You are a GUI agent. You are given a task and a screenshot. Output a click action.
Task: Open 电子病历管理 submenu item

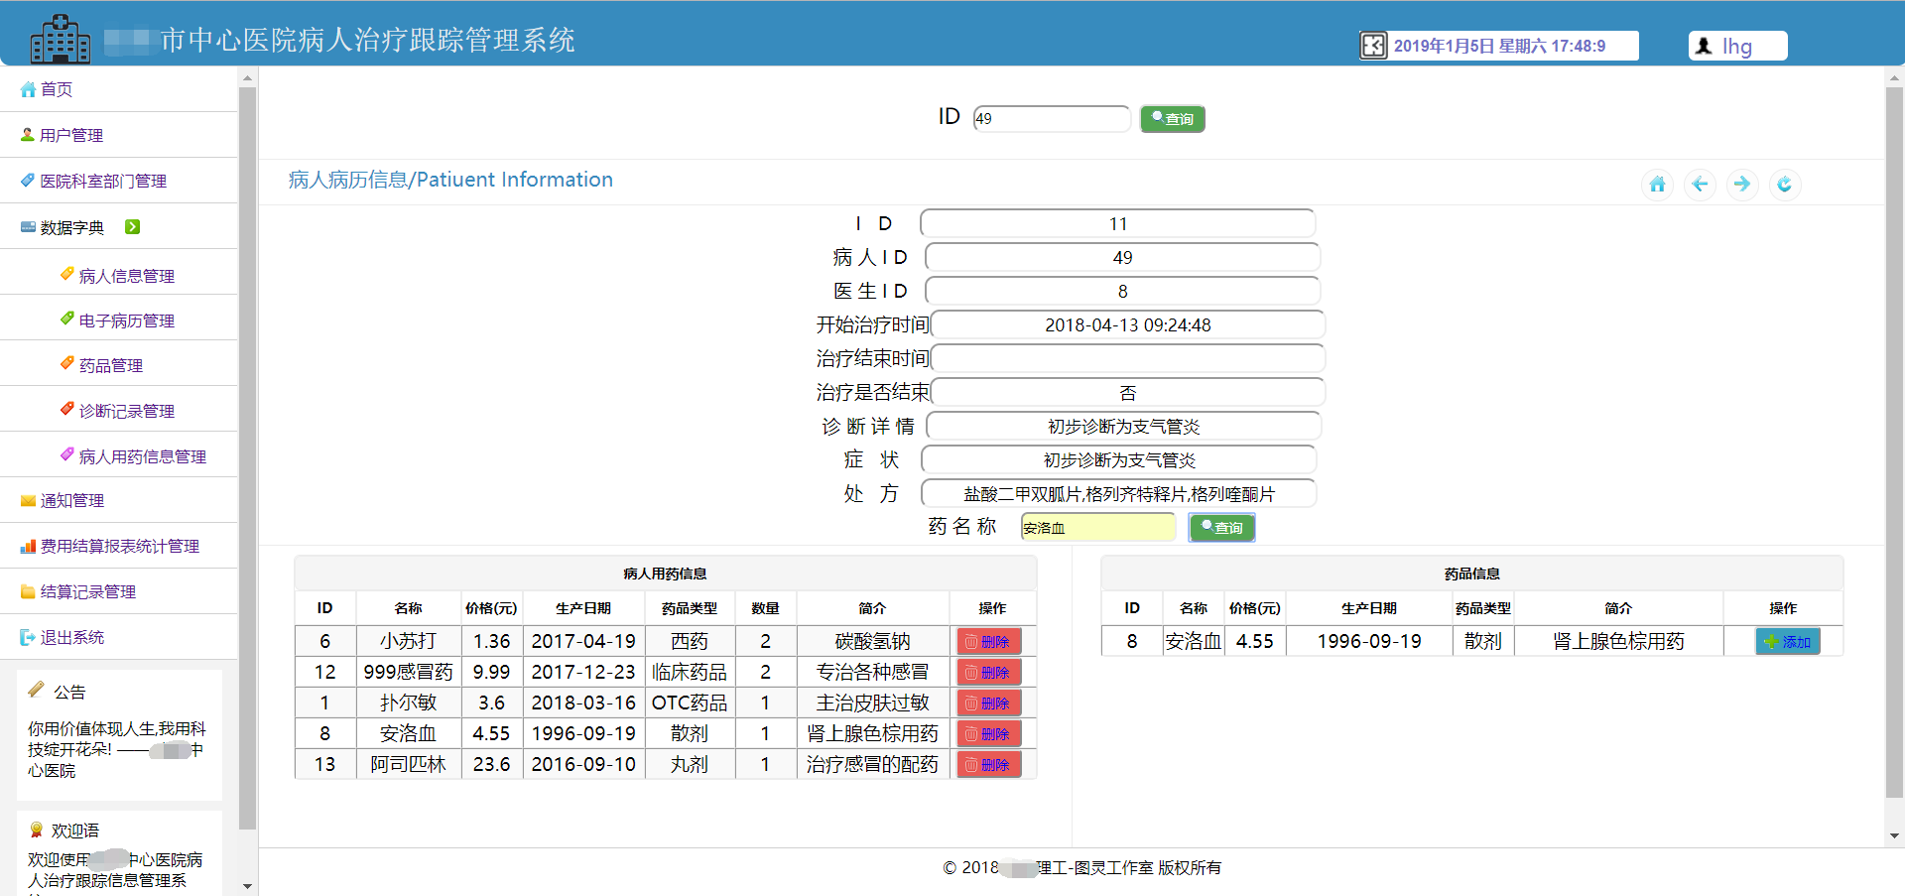(x=126, y=320)
